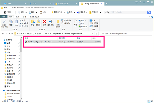Sort by the 大小 column header
This screenshot has height=103, width=154.
pos(94,38)
